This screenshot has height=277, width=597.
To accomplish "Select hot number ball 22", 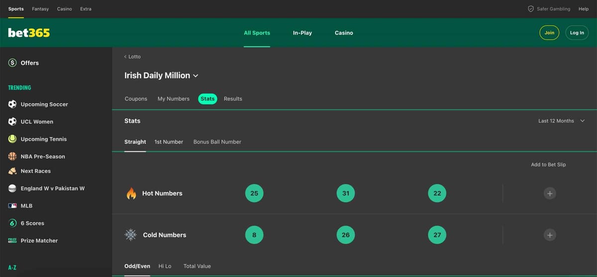I will click(437, 193).
